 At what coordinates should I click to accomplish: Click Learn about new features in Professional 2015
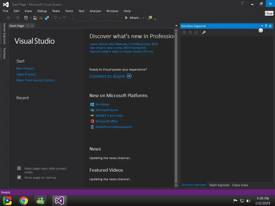click(124, 44)
